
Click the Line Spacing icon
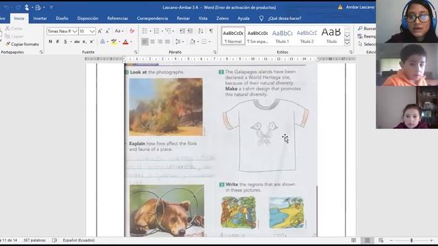tap(178, 42)
